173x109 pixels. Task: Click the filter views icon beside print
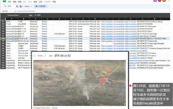point(21,6)
